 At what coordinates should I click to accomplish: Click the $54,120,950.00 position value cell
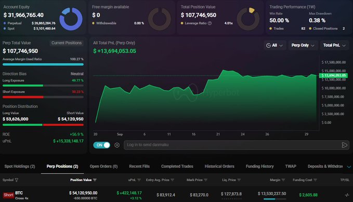click(83, 193)
